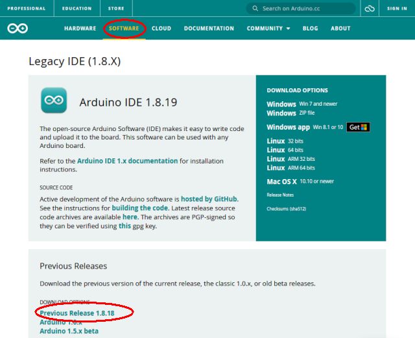This screenshot has height=338, width=415.
Task: Open the Arduino Cloud icon near Sign In
Action: click(370, 8)
